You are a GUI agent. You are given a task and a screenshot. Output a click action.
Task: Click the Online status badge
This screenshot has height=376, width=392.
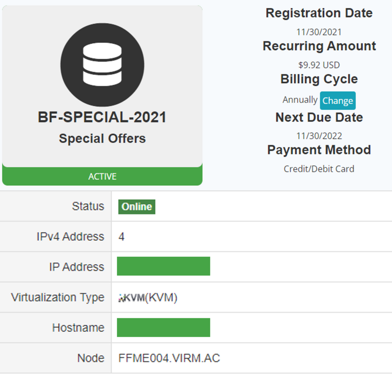tap(137, 207)
